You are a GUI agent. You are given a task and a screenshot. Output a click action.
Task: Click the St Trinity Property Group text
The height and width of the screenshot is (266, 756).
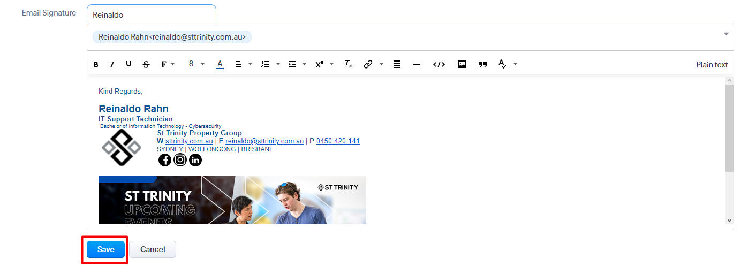199,133
